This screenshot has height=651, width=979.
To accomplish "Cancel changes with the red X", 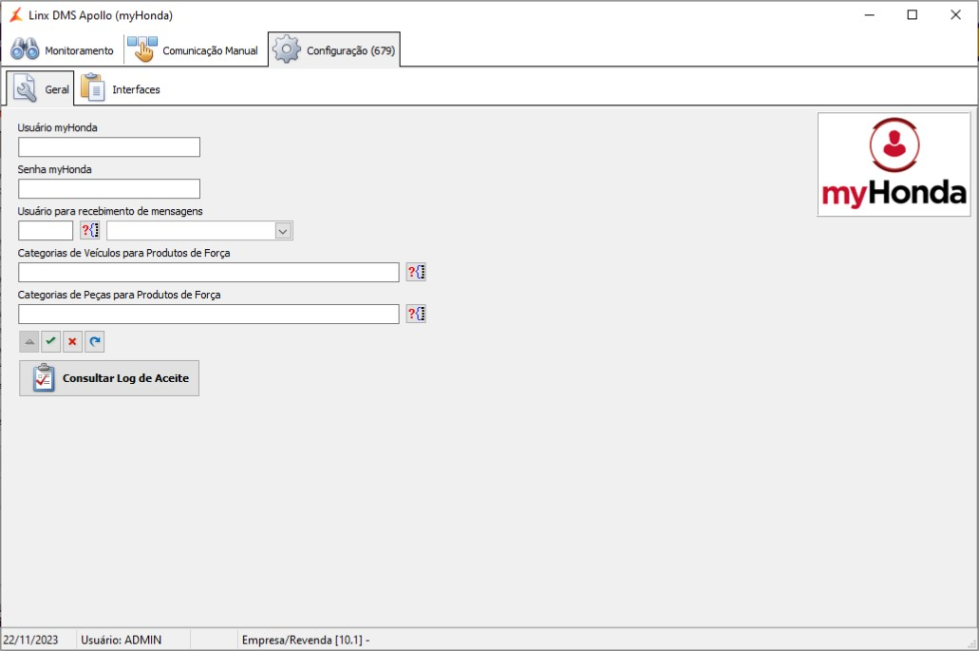I will point(72,342).
